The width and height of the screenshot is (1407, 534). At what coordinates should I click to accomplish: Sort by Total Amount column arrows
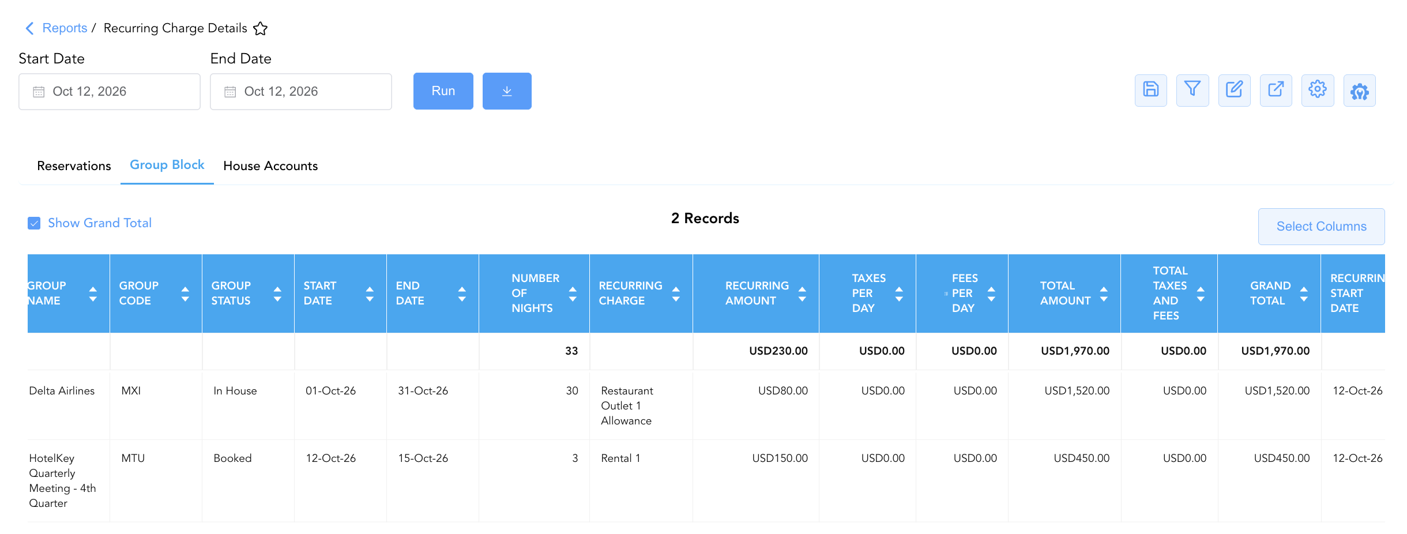point(1104,294)
